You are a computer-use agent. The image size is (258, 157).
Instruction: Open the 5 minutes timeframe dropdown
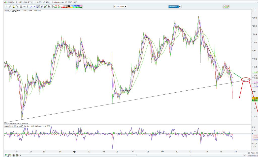click(175, 7)
